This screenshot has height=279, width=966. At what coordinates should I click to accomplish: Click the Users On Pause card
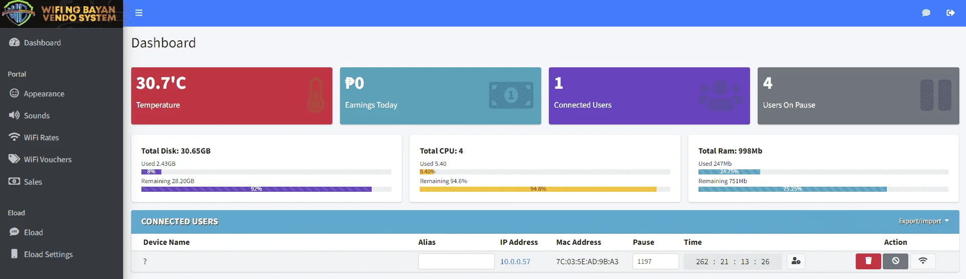pos(858,96)
